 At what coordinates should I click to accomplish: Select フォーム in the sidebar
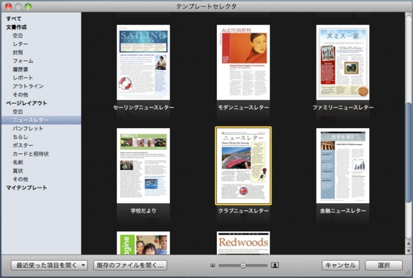click(x=23, y=61)
